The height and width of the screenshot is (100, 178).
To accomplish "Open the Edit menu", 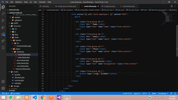I will 12,2.
